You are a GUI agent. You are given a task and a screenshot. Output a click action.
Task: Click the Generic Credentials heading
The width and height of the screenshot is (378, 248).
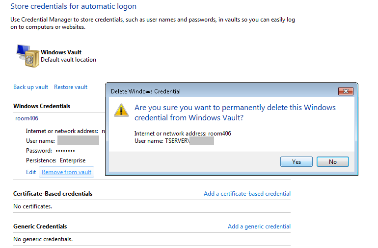40,226
